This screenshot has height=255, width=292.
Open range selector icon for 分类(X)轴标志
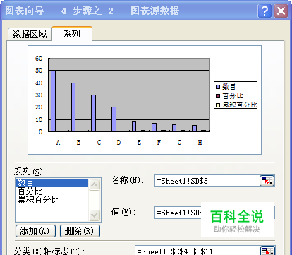(267, 251)
